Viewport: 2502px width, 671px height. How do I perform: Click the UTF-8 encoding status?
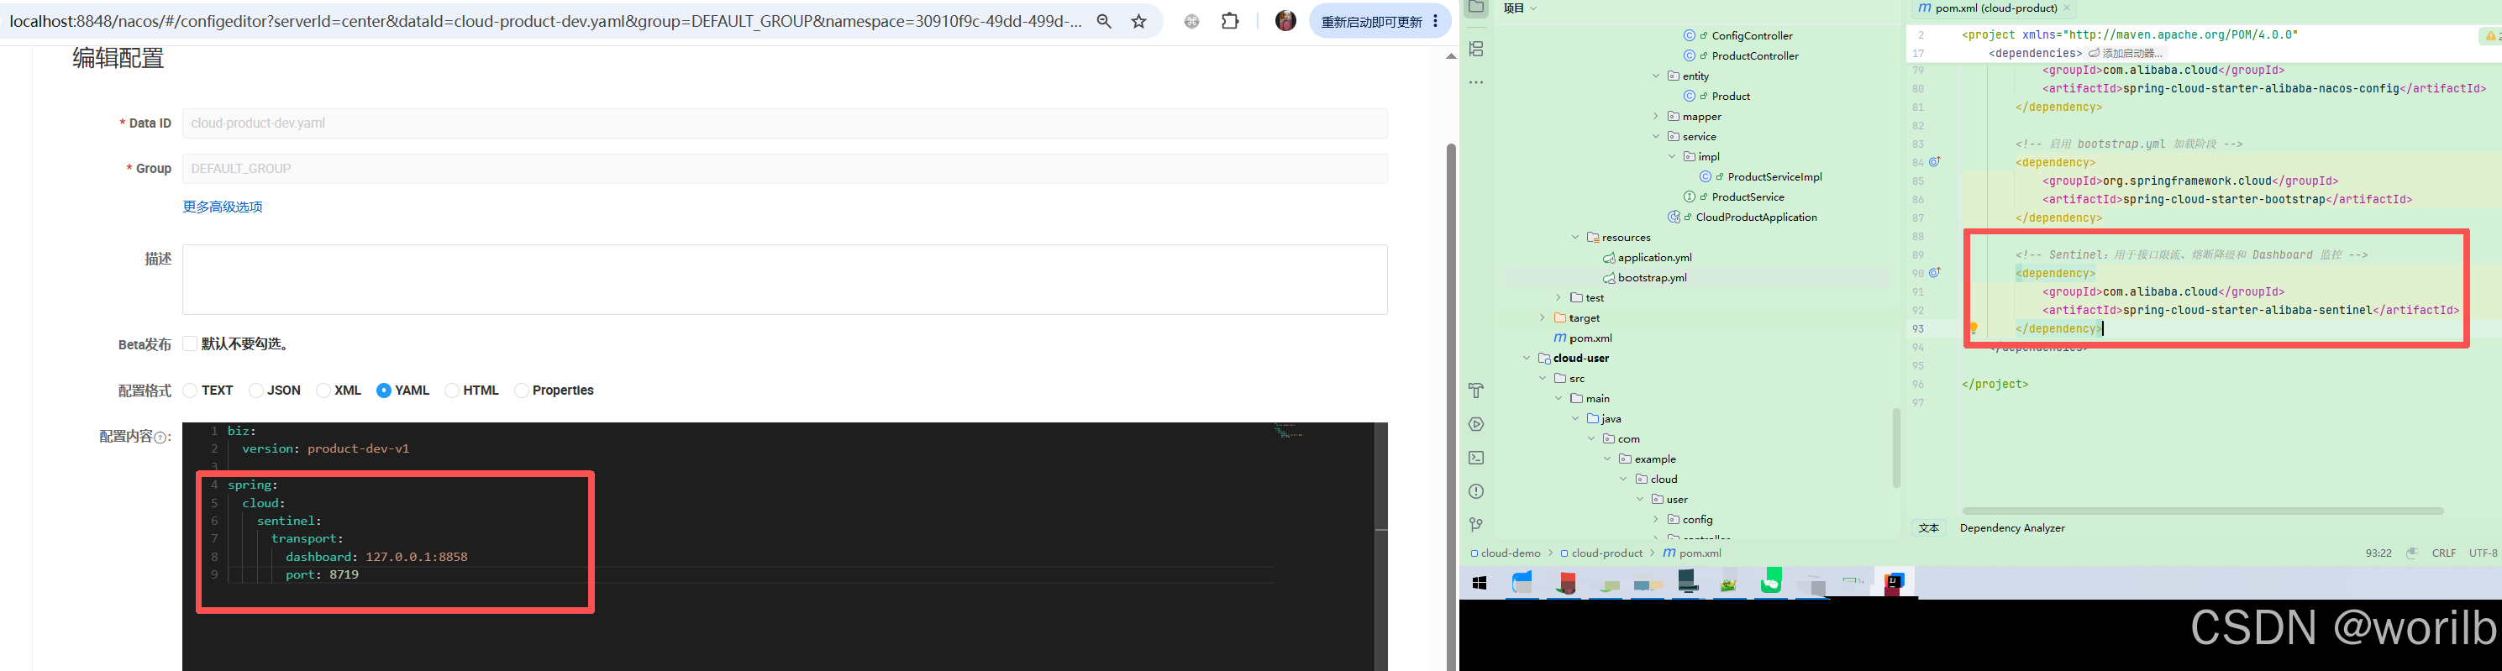pyautogui.click(x=2484, y=553)
